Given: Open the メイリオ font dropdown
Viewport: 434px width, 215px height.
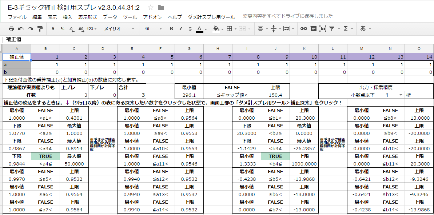Looking at the screenshot, I should (119, 29).
